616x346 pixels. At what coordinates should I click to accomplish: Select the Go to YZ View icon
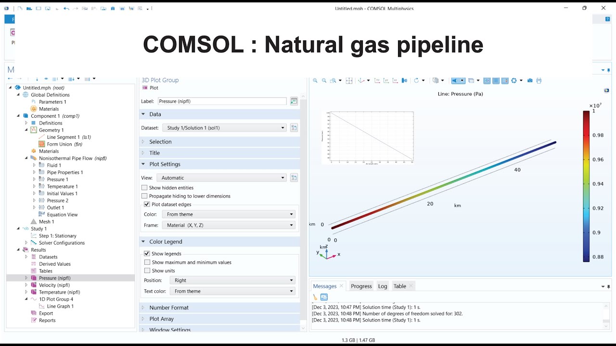coord(386,80)
